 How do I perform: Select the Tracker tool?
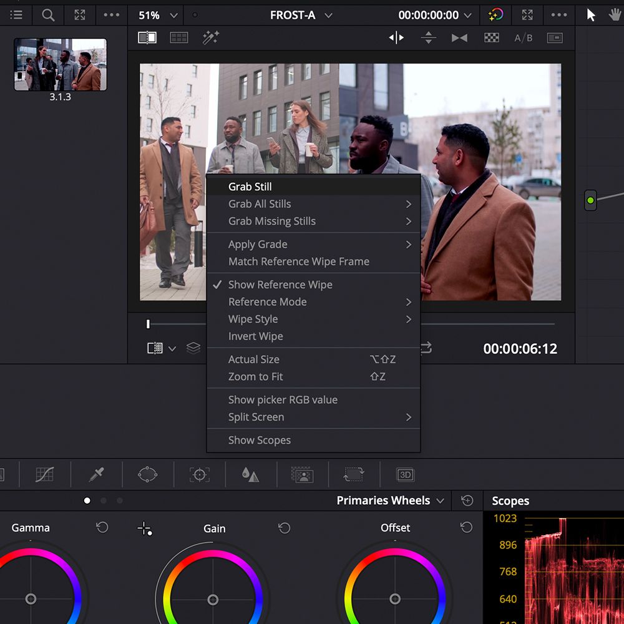point(198,474)
